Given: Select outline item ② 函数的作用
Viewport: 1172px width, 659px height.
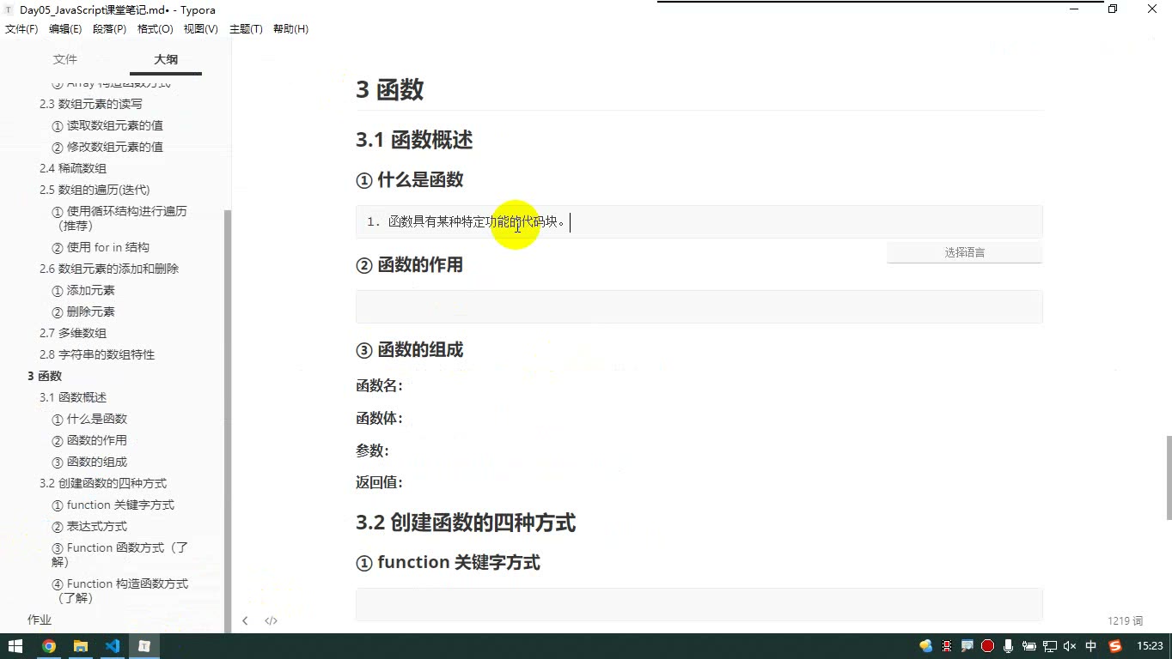Looking at the screenshot, I should [89, 440].
